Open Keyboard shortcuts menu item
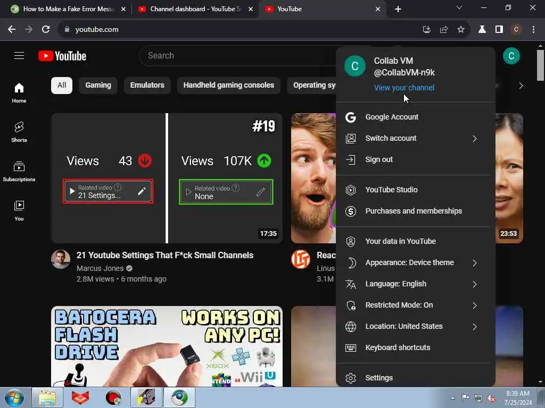Screen dimensions: 545x408 pyautogui.click(x=415, y=347)
